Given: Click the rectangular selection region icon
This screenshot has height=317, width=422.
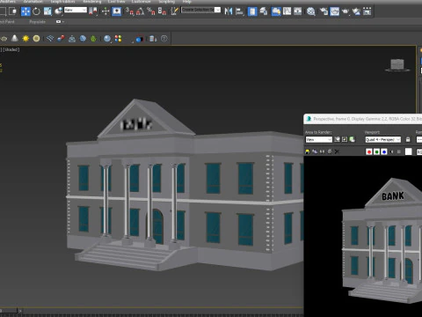Looking at the screenshot, I should (3, 11).
